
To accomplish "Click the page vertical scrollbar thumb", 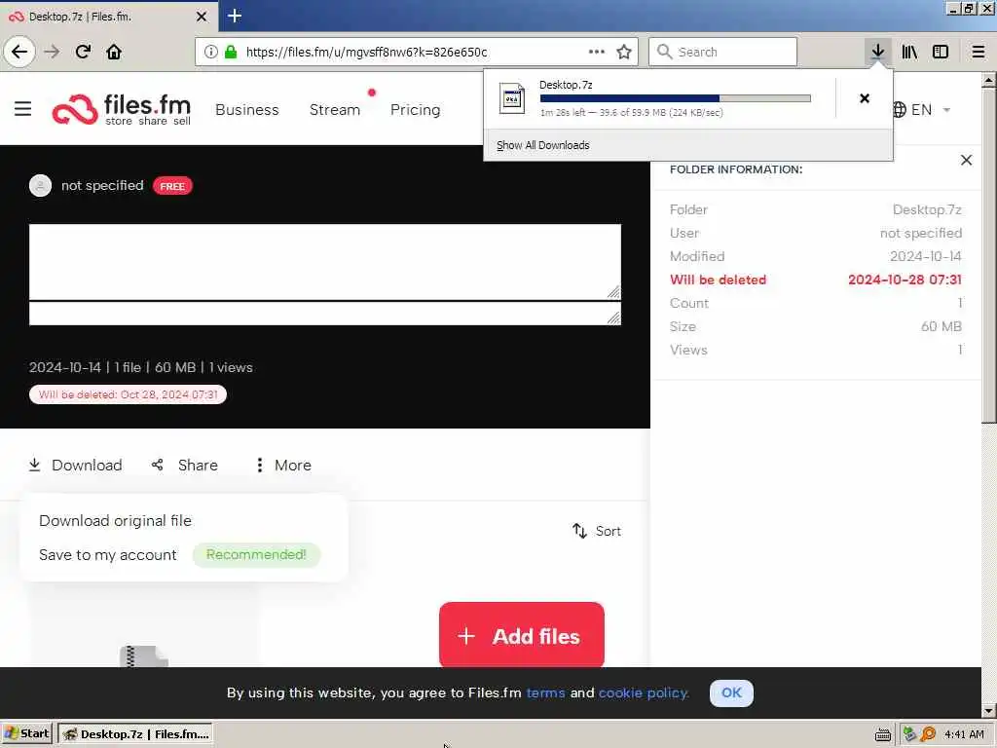I will coord(988,254).
